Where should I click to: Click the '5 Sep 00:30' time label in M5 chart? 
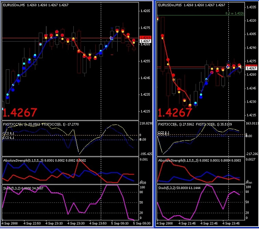click(x=142, y=223)
